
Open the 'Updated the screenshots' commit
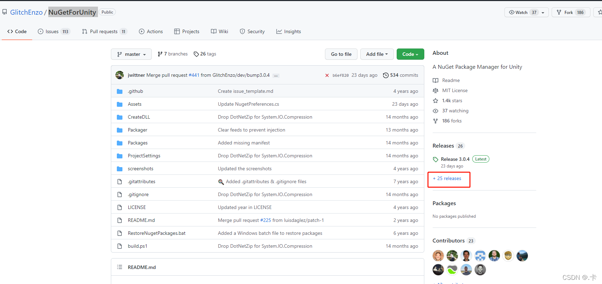tap(245, 169)
